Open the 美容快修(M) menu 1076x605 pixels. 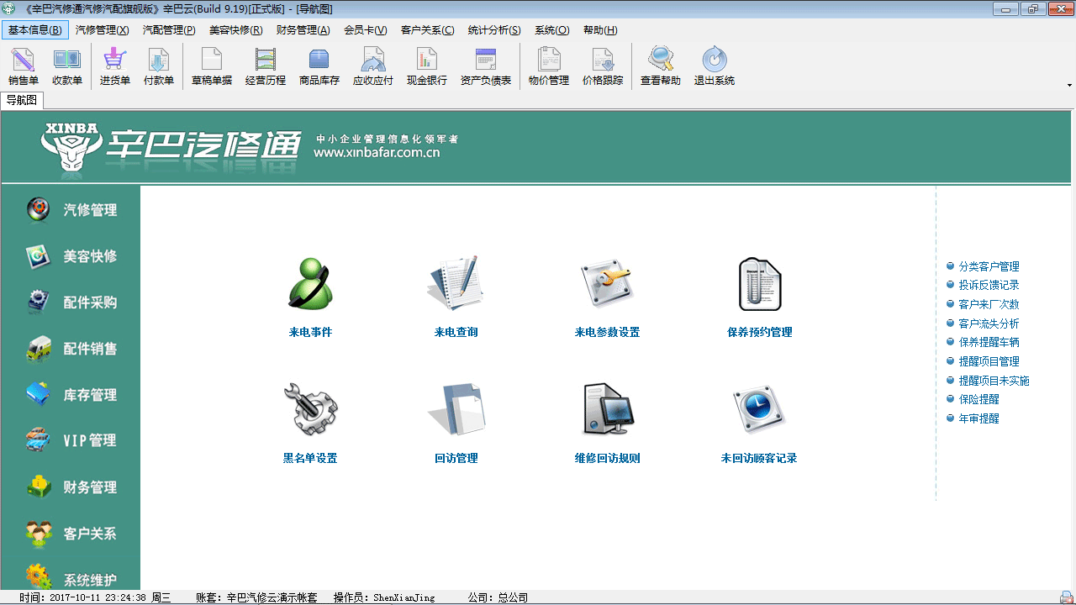[x=235, y=30]
